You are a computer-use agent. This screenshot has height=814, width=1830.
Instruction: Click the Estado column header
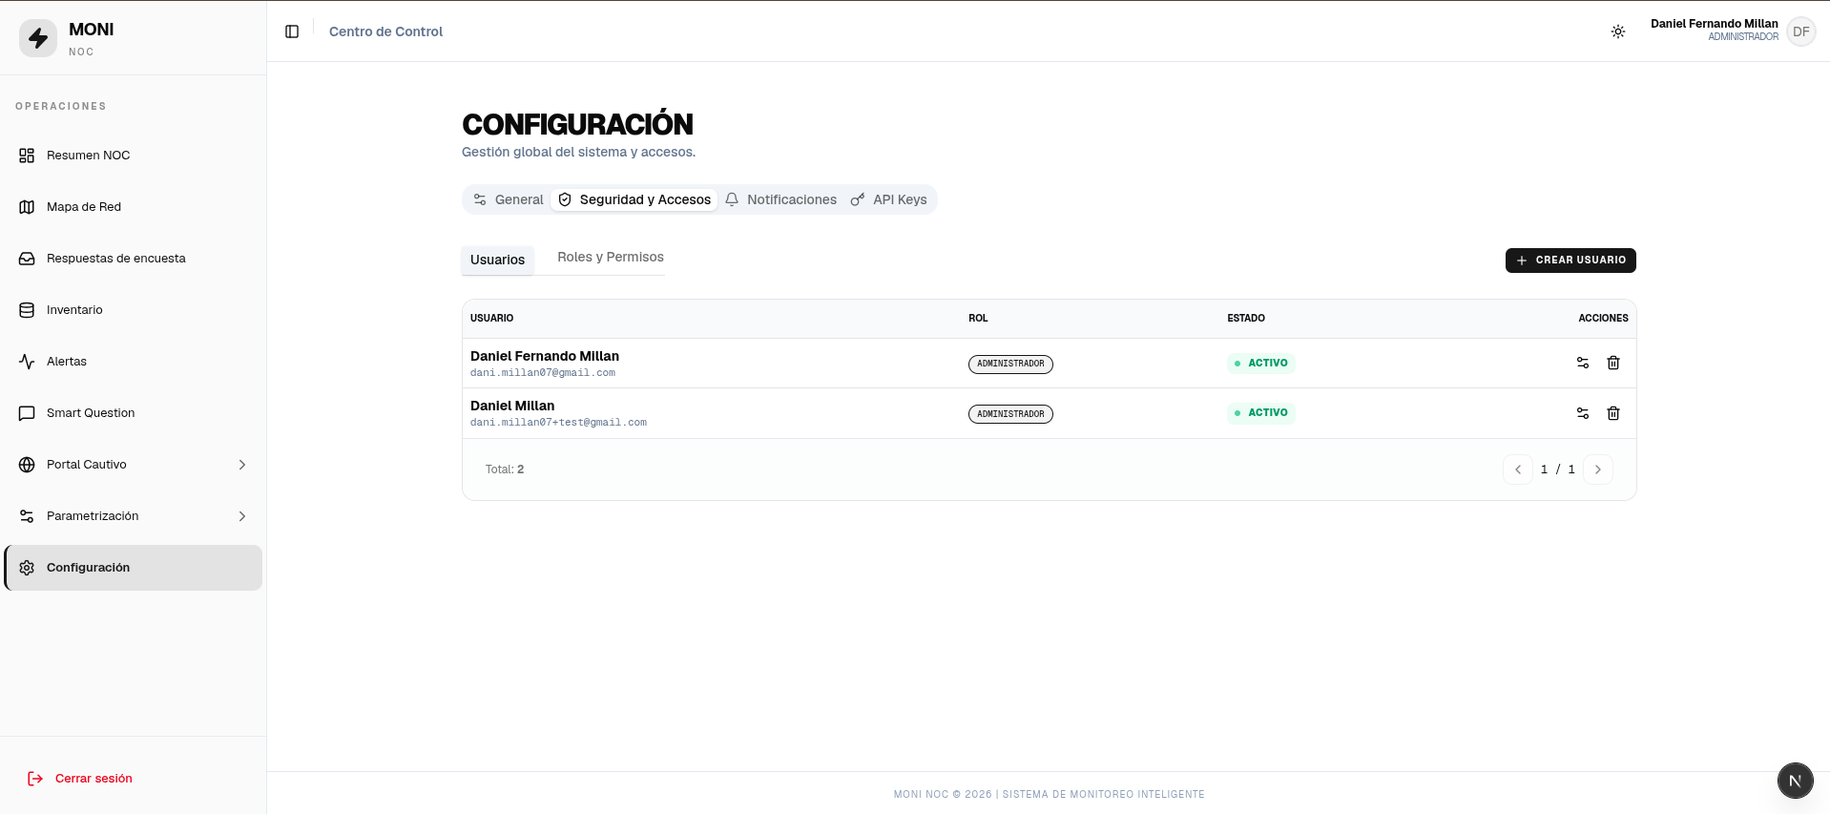1246,318
